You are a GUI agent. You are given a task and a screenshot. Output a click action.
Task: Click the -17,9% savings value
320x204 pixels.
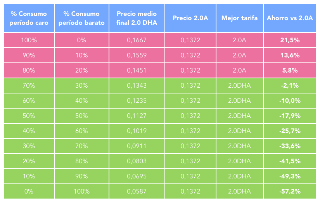(290, 116)
